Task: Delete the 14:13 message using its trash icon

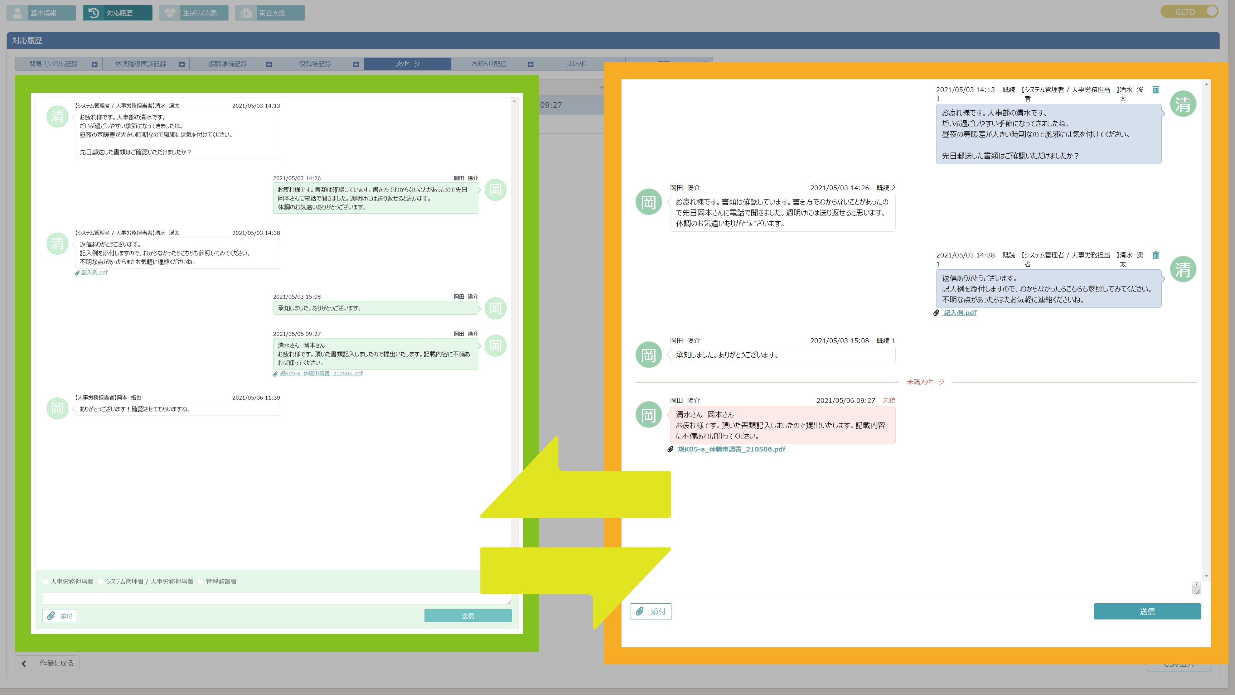Action: (1156, 90)
